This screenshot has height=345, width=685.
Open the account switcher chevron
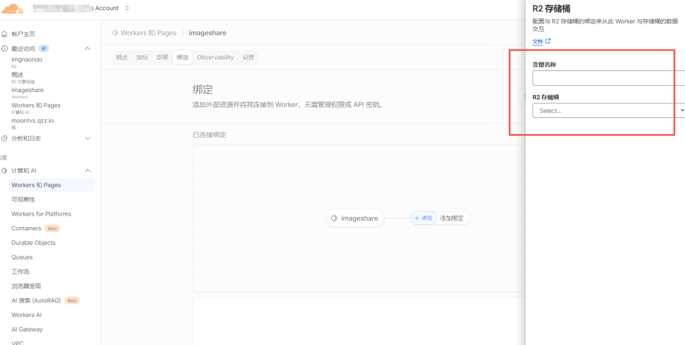(x=127, y=8)
